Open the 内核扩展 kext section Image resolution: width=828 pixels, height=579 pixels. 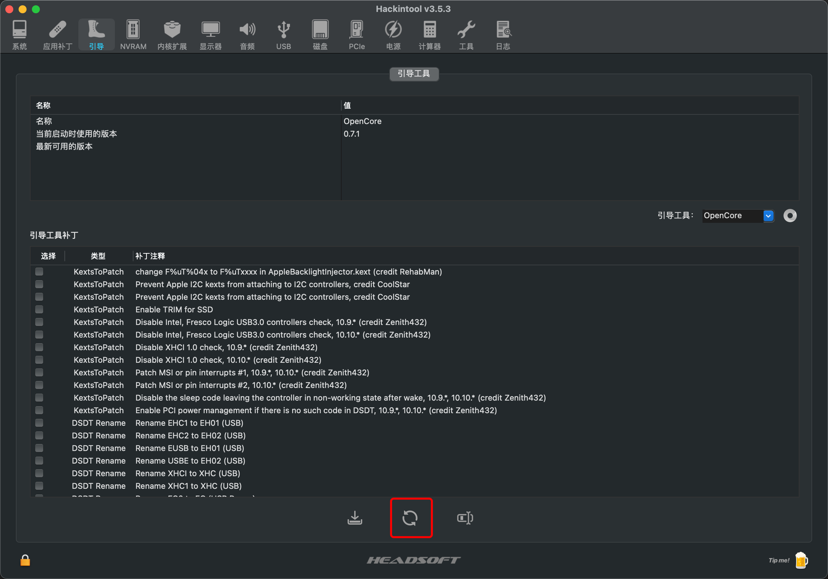click(x=172, y=35)
